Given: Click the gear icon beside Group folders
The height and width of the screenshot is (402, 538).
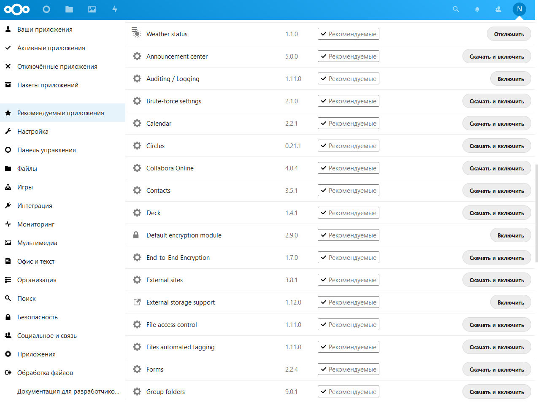Looking at the screenshot, I should point(137,391).
